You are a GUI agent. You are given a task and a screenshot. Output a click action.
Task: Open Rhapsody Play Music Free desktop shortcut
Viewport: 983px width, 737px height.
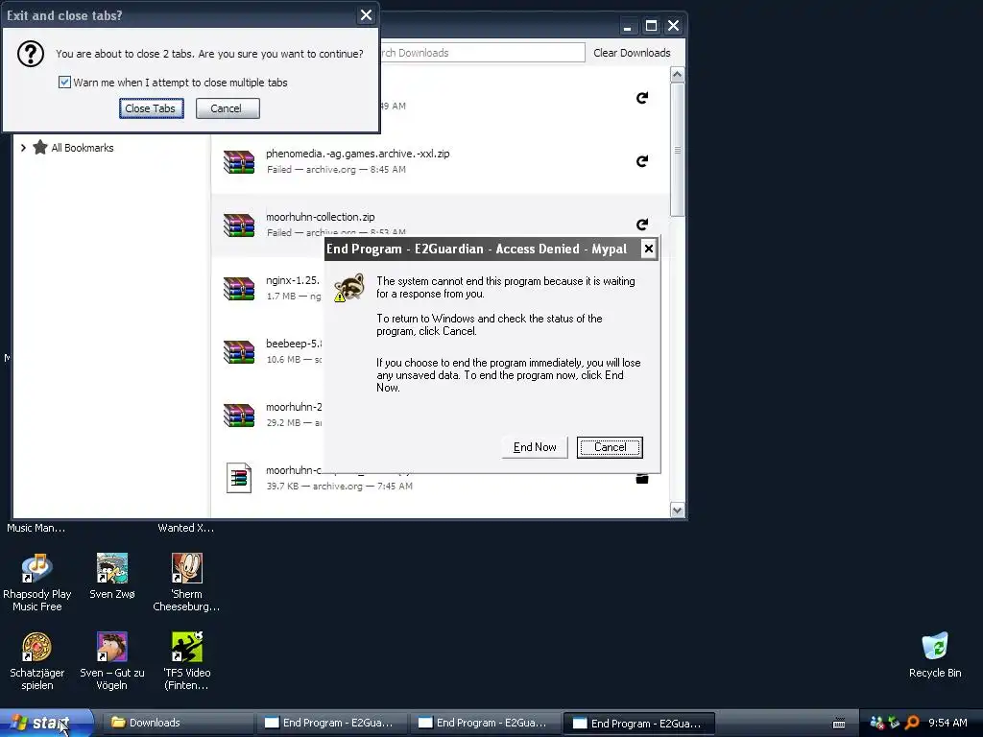[37, 567]
